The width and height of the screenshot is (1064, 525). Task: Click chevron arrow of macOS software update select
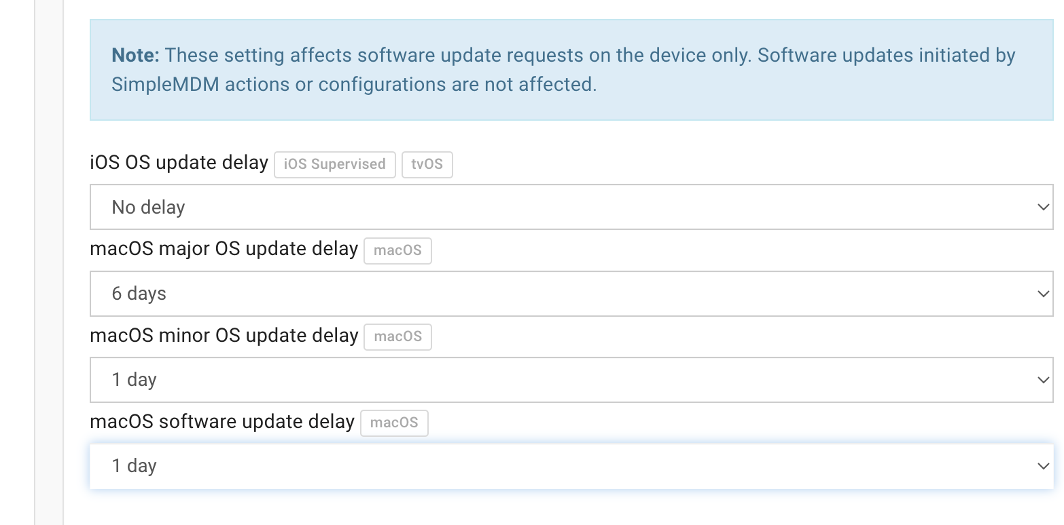(x=1043, y=466)
